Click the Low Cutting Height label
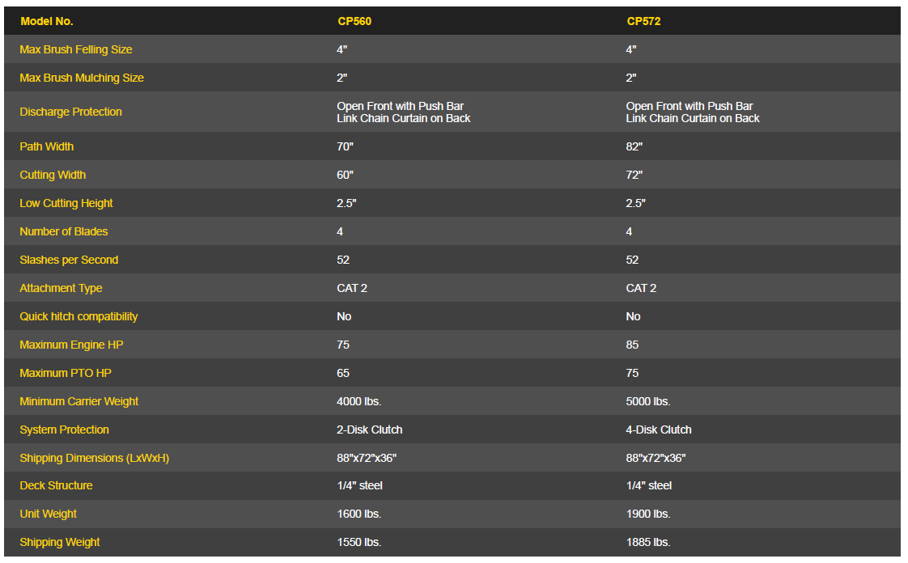 tap(66, 203)
